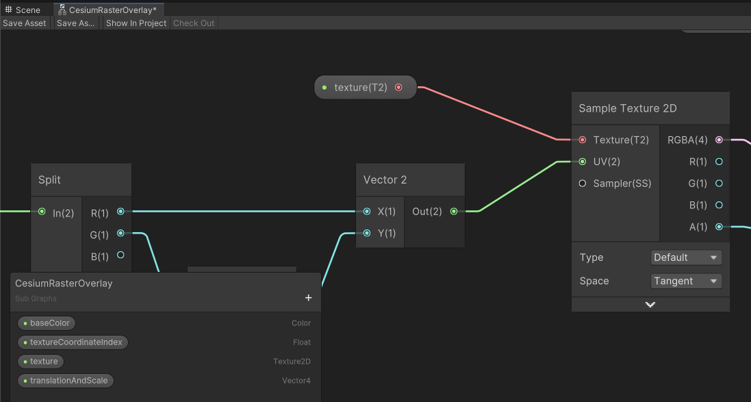Screen dimensions: 751x402
Task: Click the green dot on texture(T2) node
Action: (x=324, y=87)
